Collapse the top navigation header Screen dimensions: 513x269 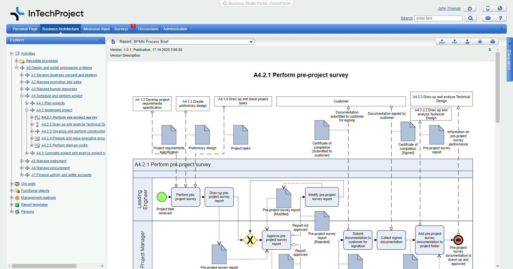tap(501, 29)
